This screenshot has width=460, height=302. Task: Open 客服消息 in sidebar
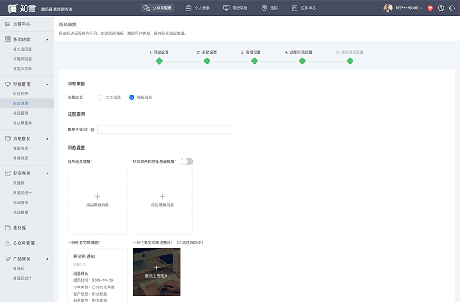pos(21,148)
